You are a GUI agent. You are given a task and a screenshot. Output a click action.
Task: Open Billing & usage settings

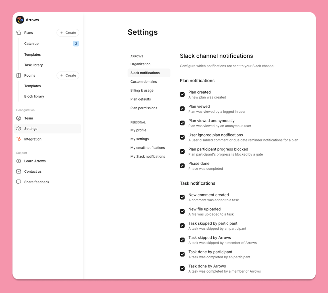tap(142, 90)
